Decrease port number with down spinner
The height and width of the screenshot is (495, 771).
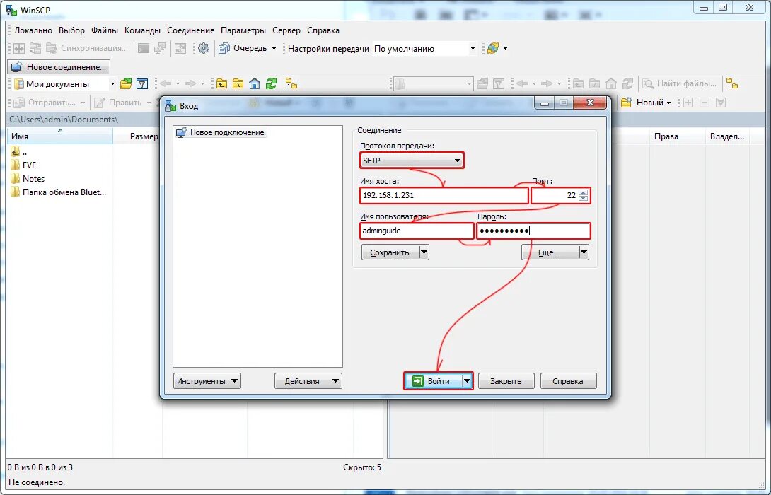(583, 198)
